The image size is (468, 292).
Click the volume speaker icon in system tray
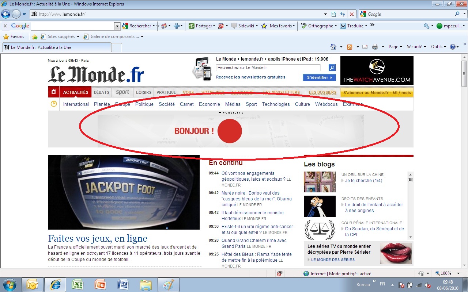coord(427,285)
